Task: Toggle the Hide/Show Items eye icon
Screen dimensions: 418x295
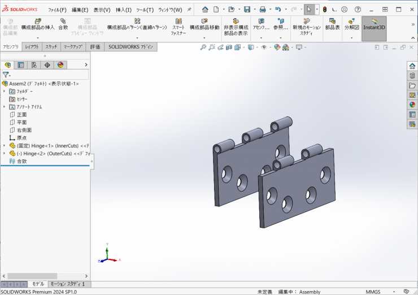Action: [264, 47]
